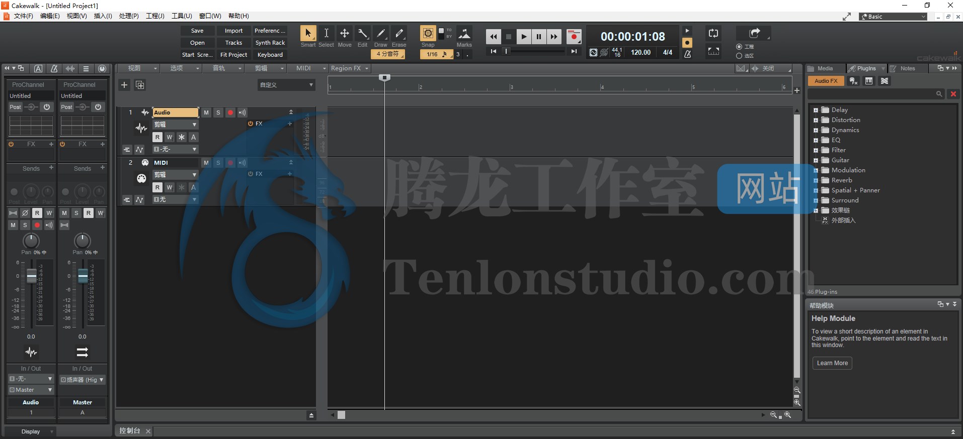The width and height of the screenshot is (963, 439).
Task: Open the 编辑(E) menu
Action: [x=50, y=16]
